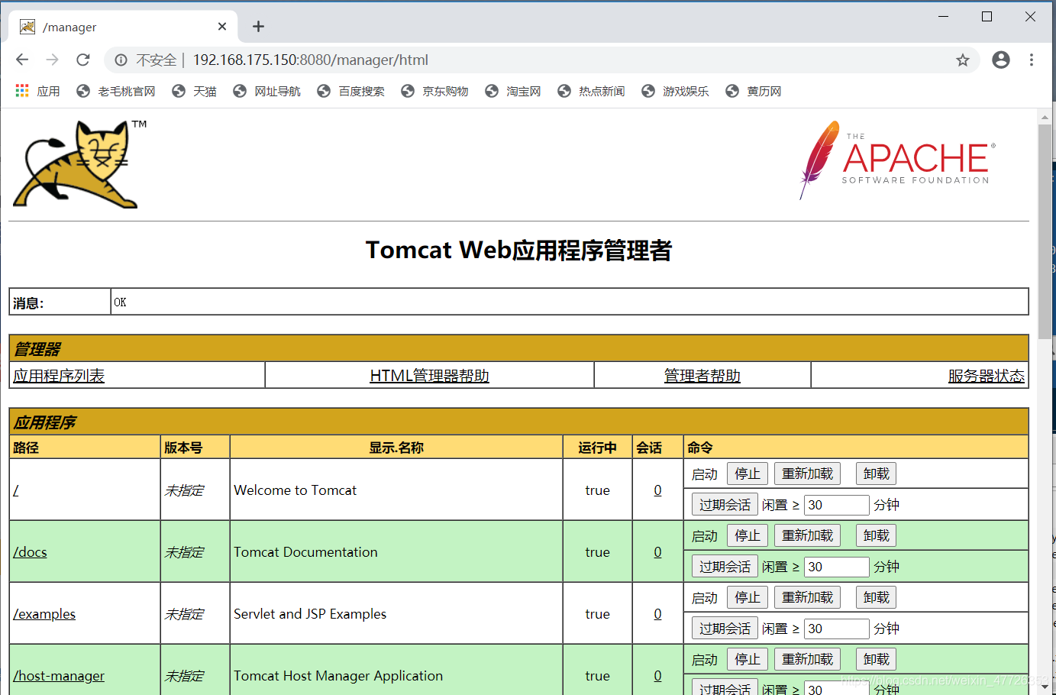The image size is (1056, 695).
Task: Open the root / application path link
Action: click(16, 490)
